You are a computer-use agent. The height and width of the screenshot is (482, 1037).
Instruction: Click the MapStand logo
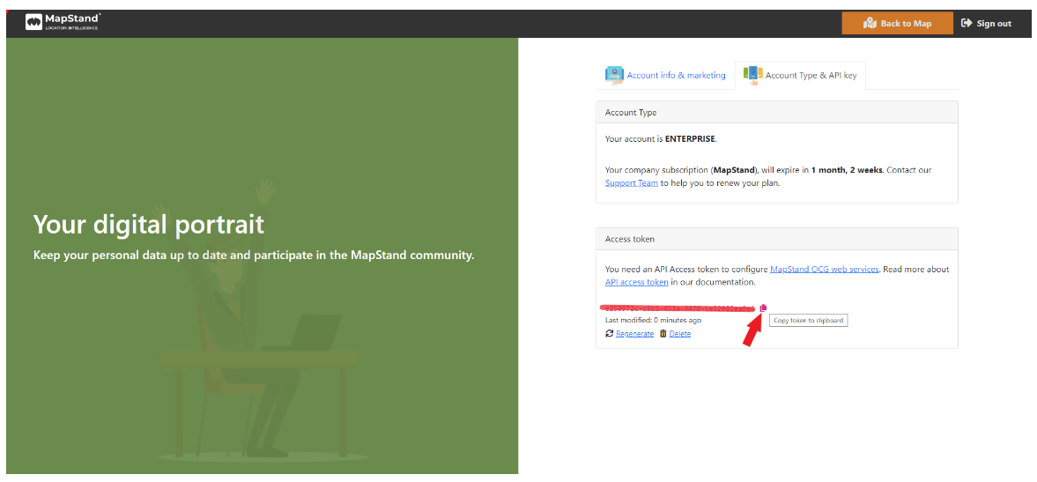pyautogui.click(x=63, y=23)
